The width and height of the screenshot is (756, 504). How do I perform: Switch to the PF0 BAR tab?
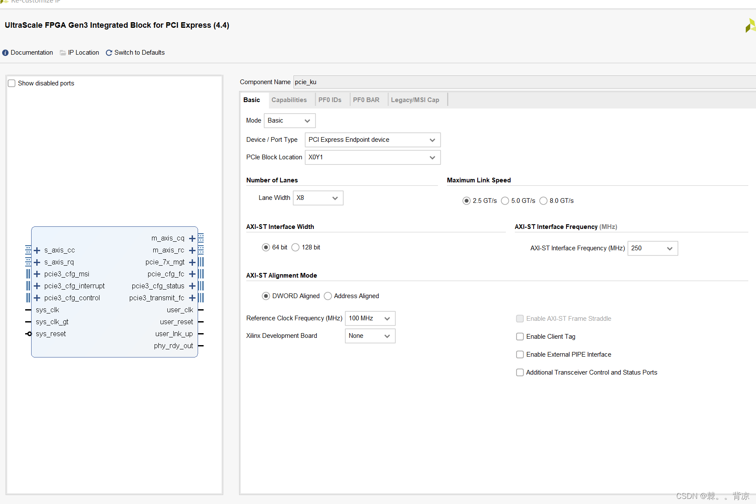(366, 100)
